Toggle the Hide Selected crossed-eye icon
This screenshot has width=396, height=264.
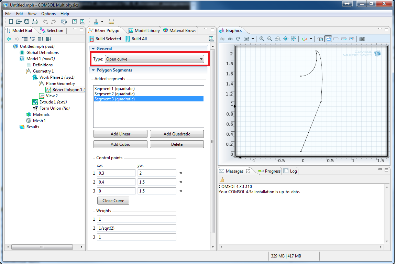[222, 39]
